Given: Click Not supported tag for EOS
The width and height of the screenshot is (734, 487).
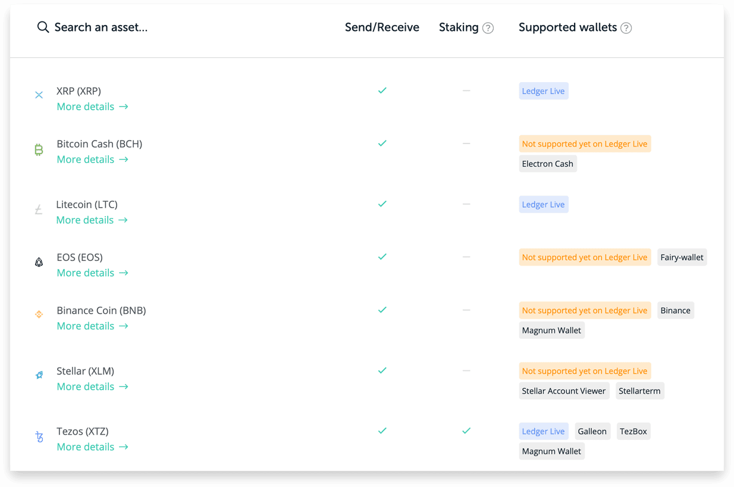Looking at the screenshot, I should (585, 258).
